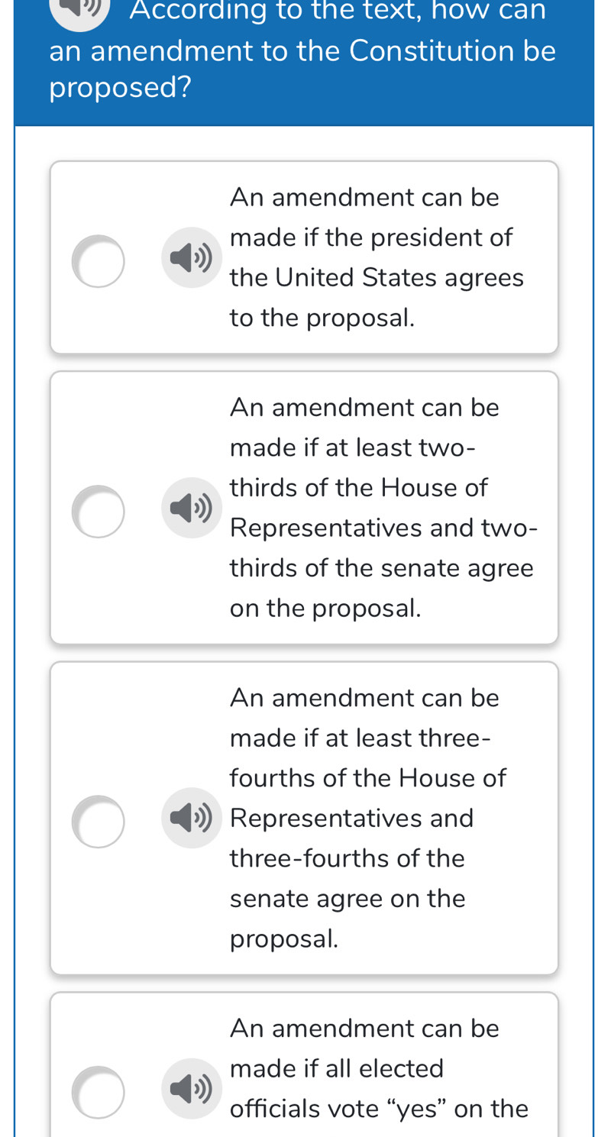Play audio for the three-fourths answer

click(192, 818)
